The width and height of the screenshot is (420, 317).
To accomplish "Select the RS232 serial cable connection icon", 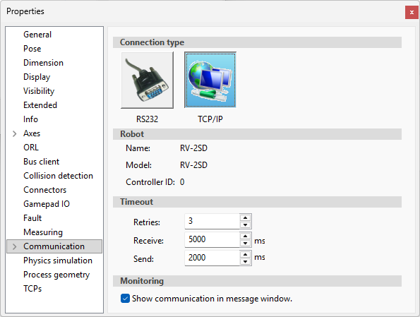I will pyautogui.click(x=147, y=80).
